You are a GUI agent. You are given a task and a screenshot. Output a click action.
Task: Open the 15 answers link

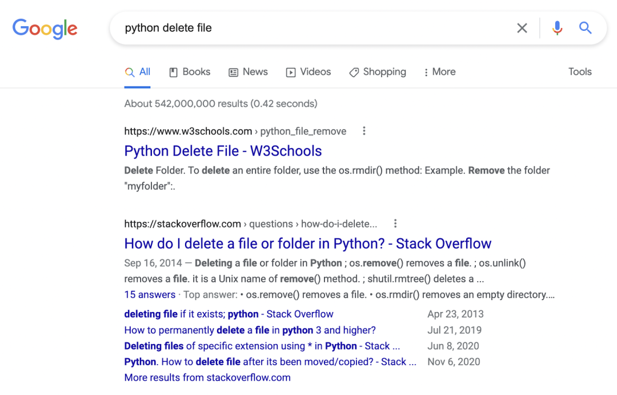(x=150, y=294)
